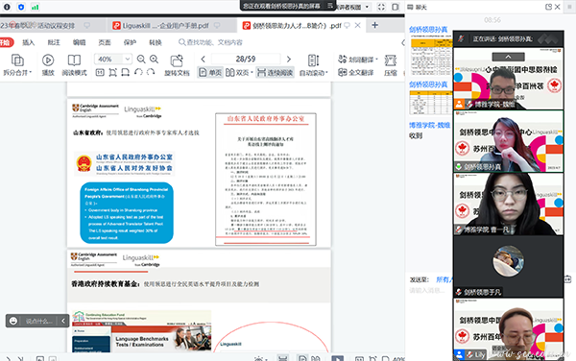576x361 pixels.
Task: Click the 旋转文档 rotate document tool
Action: pyautogui.click(x=177, y=65)
